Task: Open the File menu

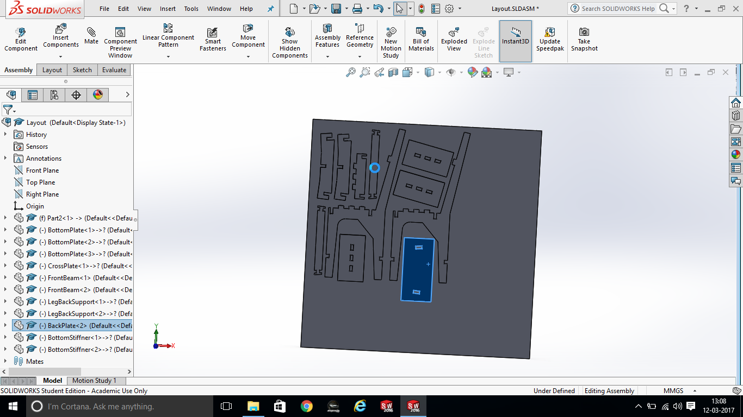Action: coord(104,9)
